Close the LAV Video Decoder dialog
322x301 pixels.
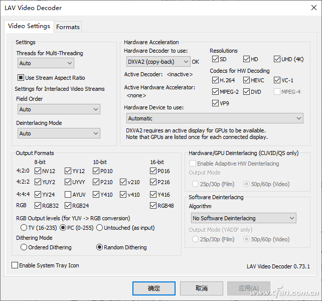click(313, 8)
